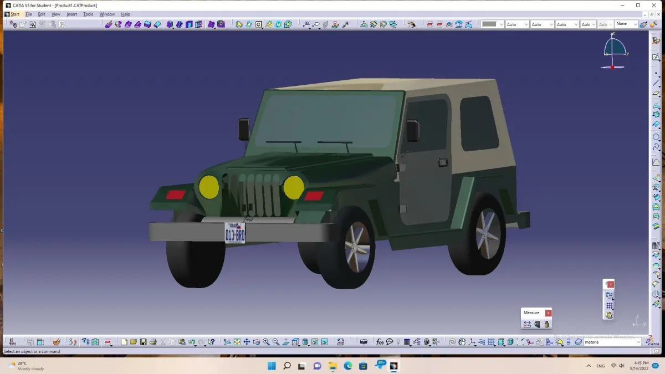The image size is (665, 374).
Task: Click the Windows Start button on taskbar
Action: tap(272, 366)
